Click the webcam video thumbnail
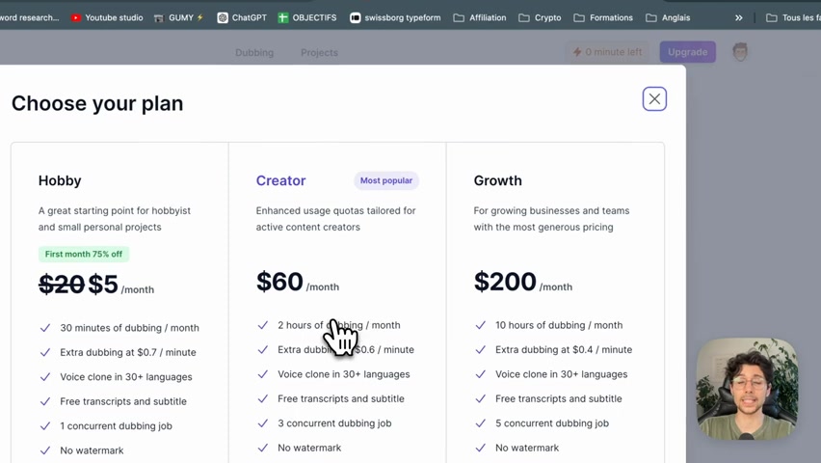This screenshot has width=821, height=463. click(747, 389)
